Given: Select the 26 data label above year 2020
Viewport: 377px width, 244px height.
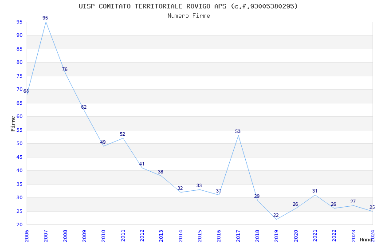Looking at the screenshot, I should coord(295,204).
